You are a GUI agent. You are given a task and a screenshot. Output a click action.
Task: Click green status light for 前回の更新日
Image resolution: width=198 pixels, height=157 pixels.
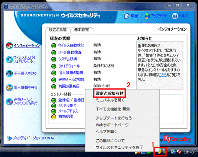54,86
